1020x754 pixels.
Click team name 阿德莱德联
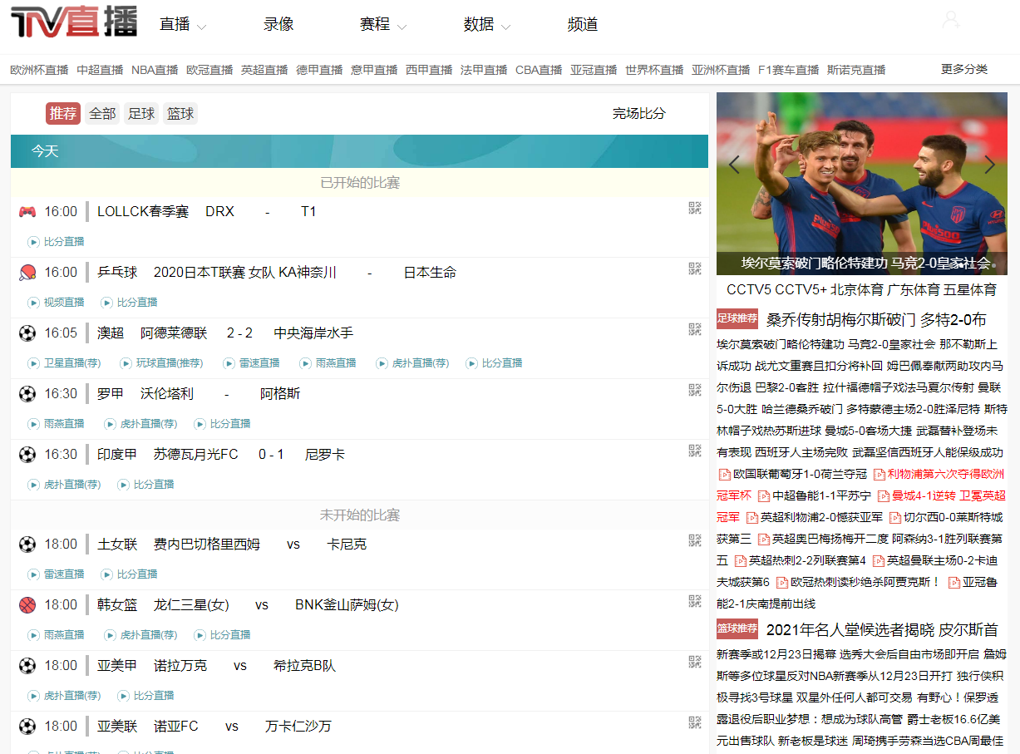[174, 333]
